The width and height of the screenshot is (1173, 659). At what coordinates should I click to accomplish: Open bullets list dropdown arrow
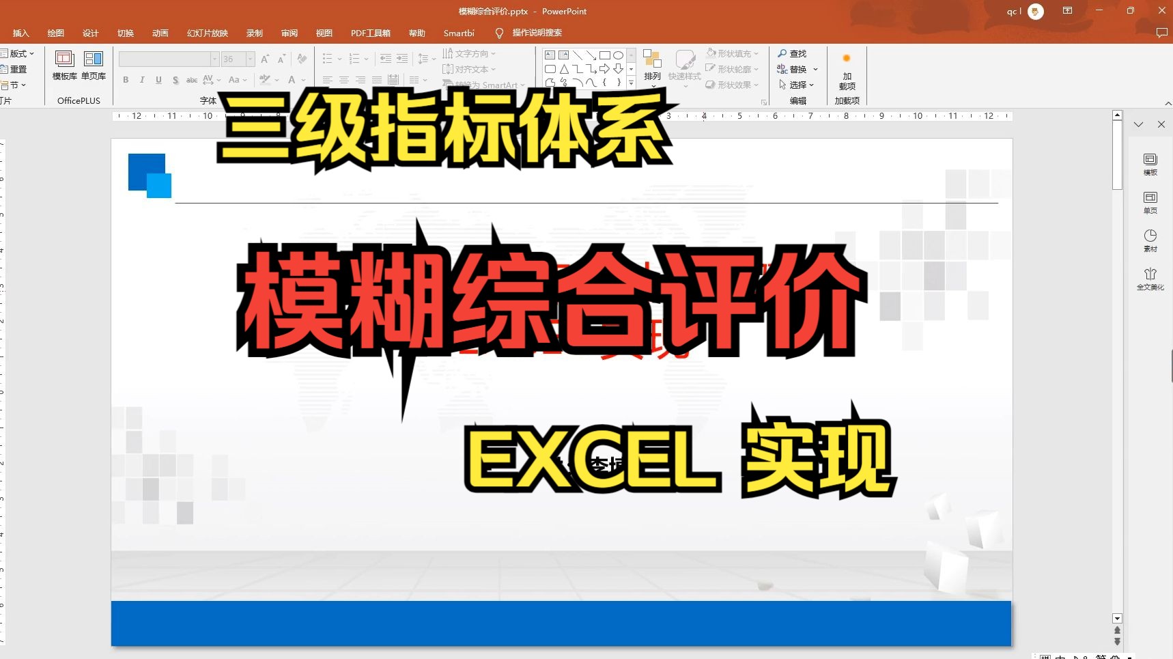pyautogui.click(x=339, y=59)
